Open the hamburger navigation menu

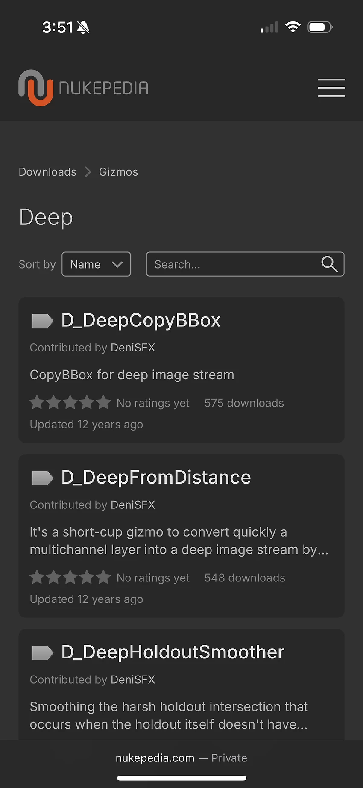click(331, 88)
